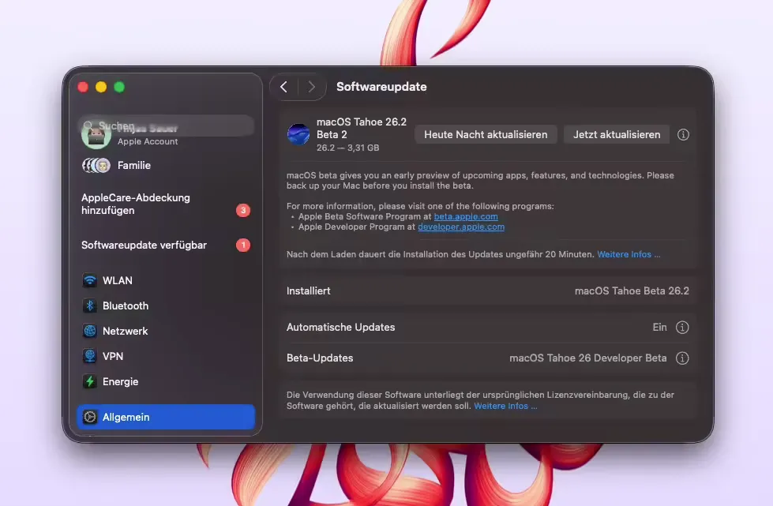The width and height of the screenshot is (773, 506).
Task: Click the macOS Tahoe update icon
Action: tap(298, 134)
